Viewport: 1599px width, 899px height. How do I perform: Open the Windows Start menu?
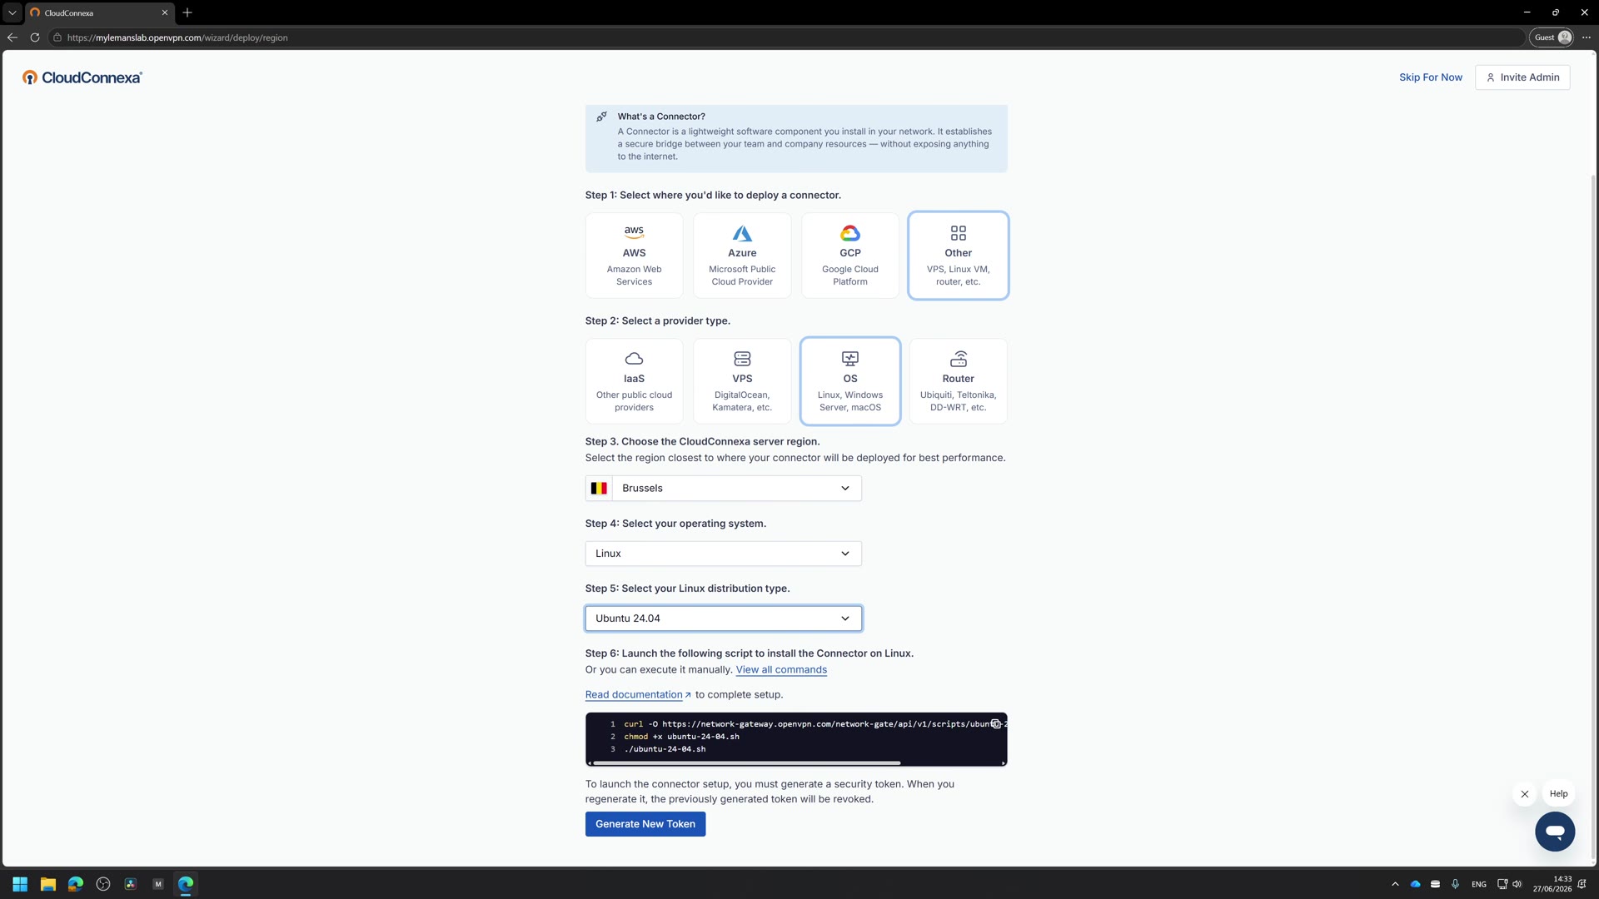[x=20, y=884]
